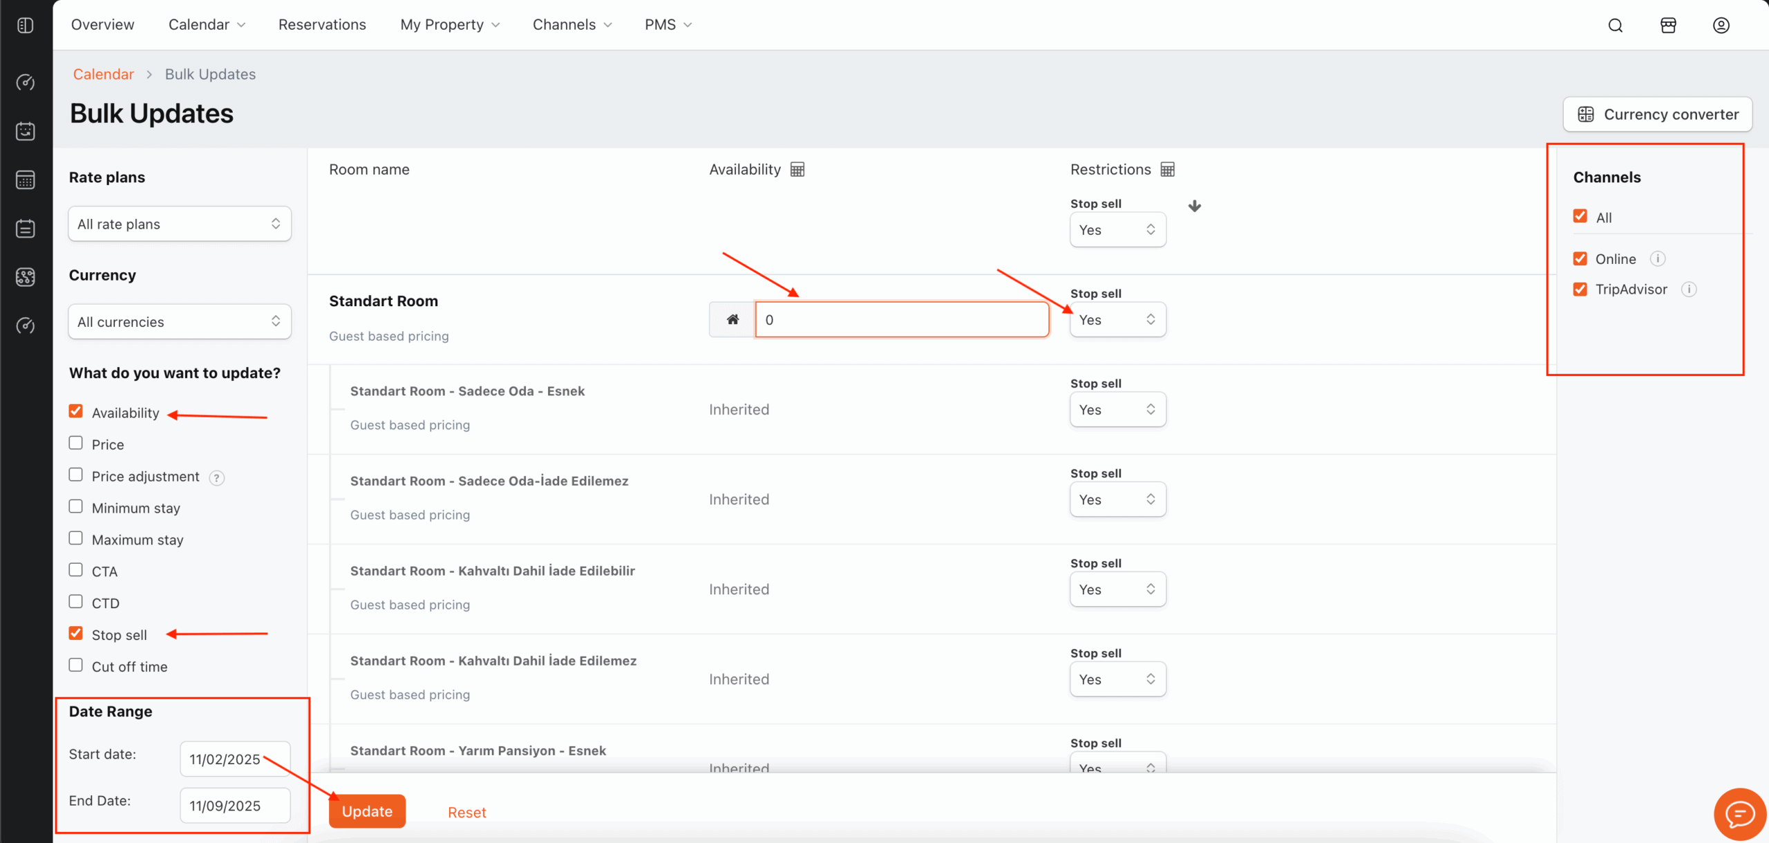Click the Availability grid calendar icon
Screen dimensions: 1769x843
(797, 169)
